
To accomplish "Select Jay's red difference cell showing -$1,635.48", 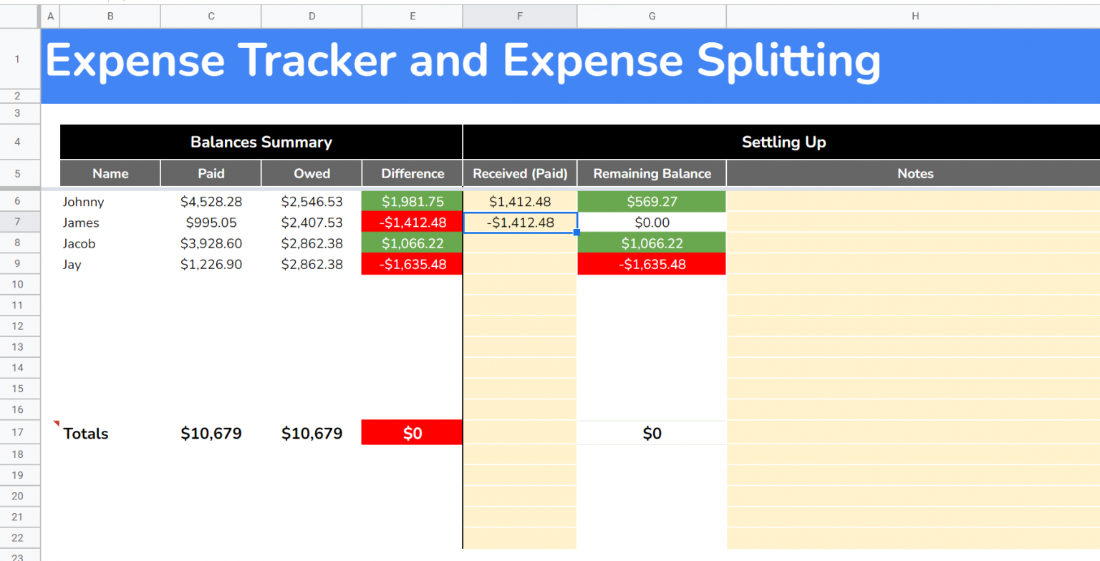I will (412, 264).
